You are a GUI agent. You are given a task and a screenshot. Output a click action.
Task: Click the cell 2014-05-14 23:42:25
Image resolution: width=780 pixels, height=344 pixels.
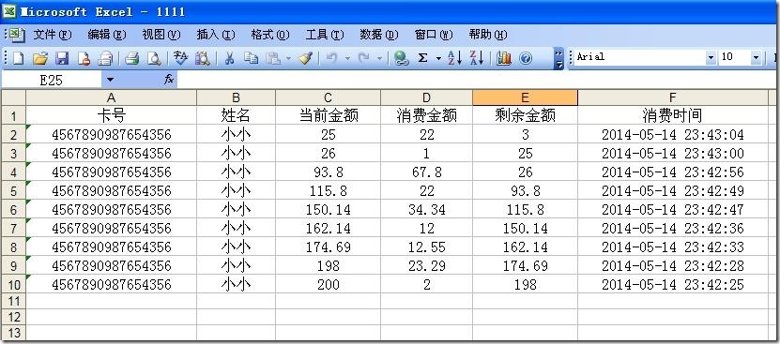[673, 284]
